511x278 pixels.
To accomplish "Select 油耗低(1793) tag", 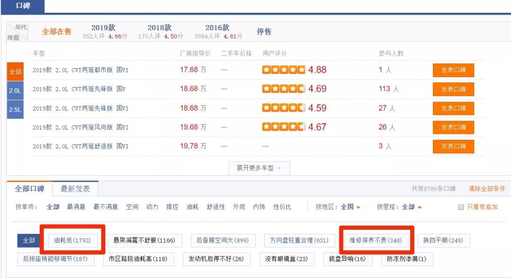I will (72, 240).
